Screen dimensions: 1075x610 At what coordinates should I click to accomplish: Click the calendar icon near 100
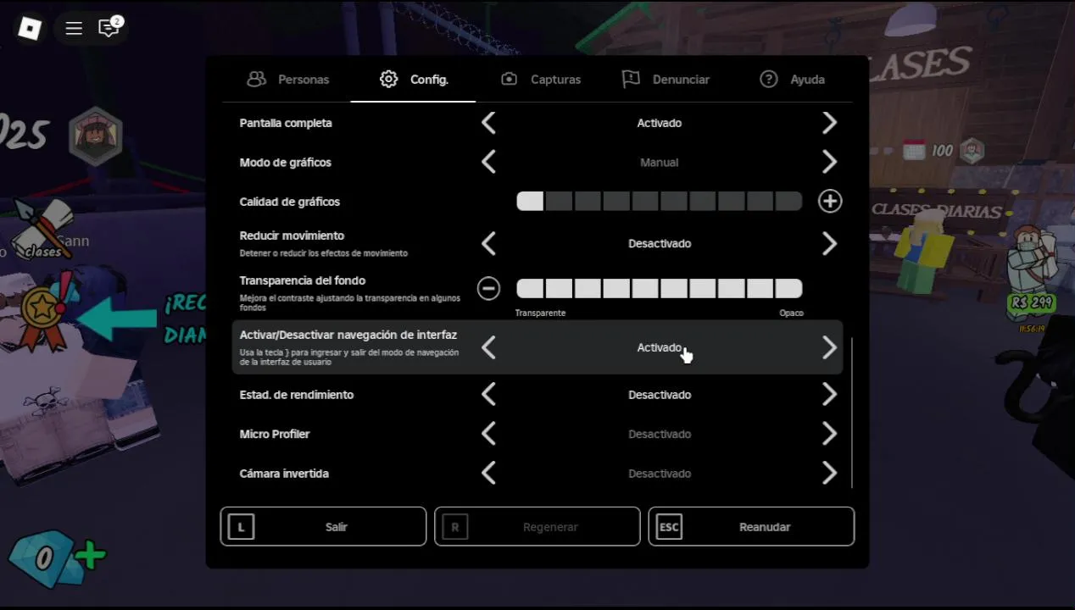(x=914, y=151)
